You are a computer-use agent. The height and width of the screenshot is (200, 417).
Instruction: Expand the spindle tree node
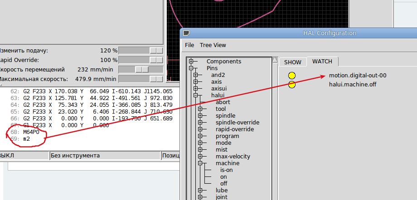click(x=200, y=116)
